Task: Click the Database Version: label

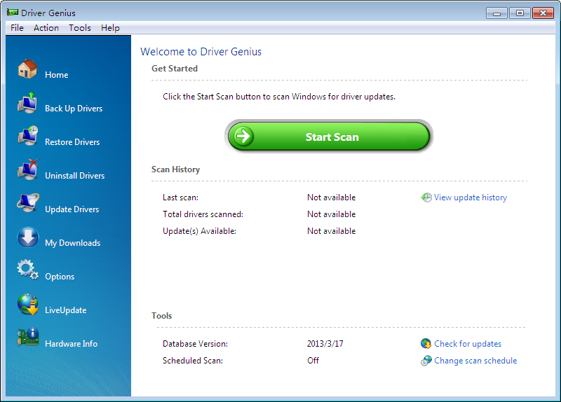Action: coord(195,343)
